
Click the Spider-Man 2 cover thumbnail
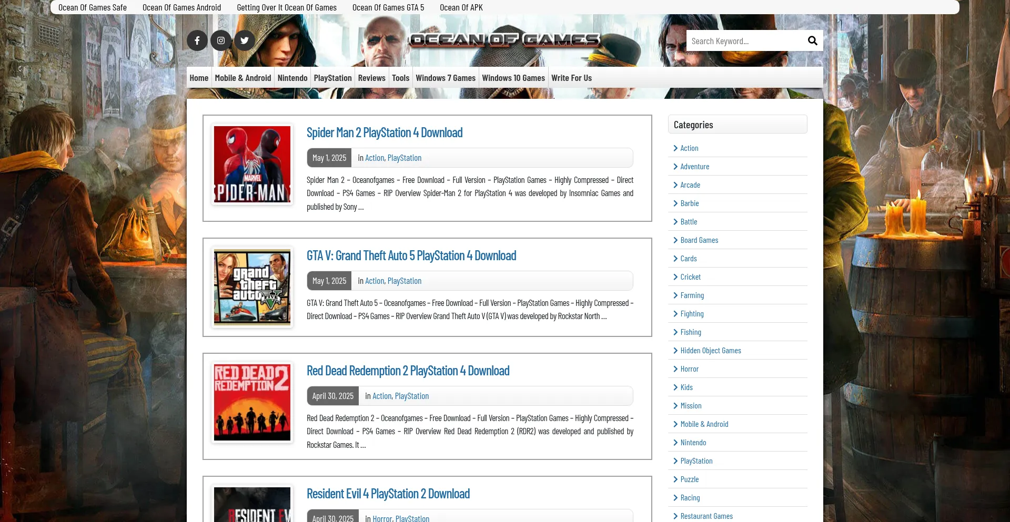pyautogui.click(x=252, y=164)
